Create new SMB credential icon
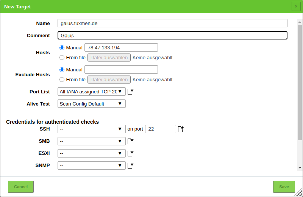The height and width of the screenshot is (197, 303). (x=130, y=141)
